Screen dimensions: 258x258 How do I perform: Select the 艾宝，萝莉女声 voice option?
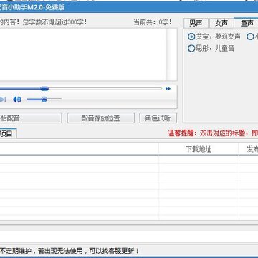(214, 37)
